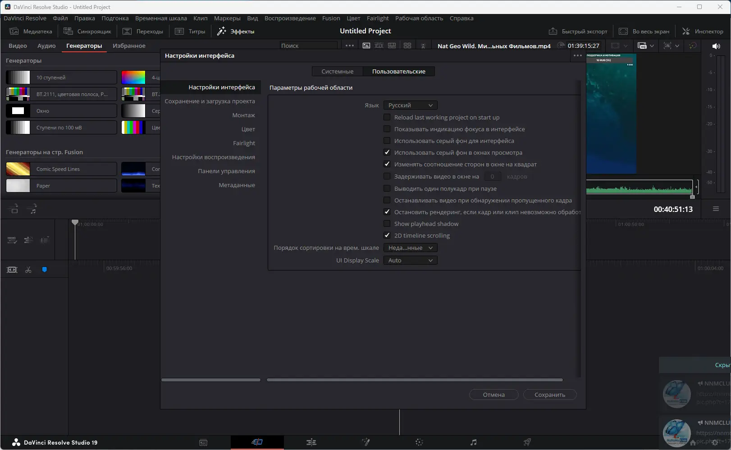Open the Fusion page wand icon
This screenshot has height=450, width=731.
coord(365,442)
